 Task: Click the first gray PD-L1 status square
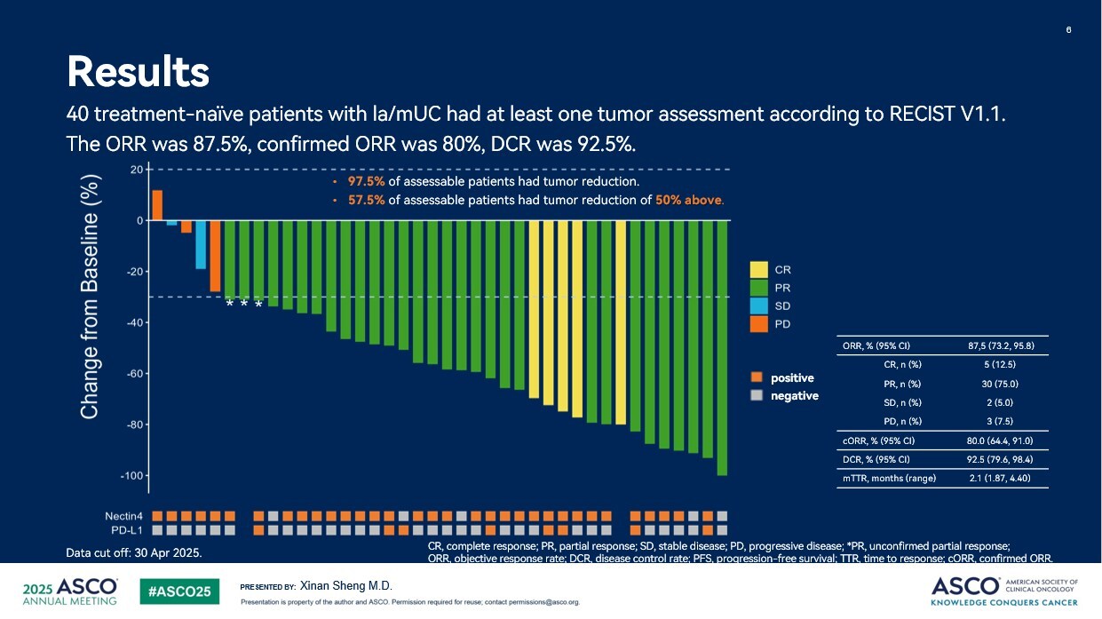pos(157,530)
